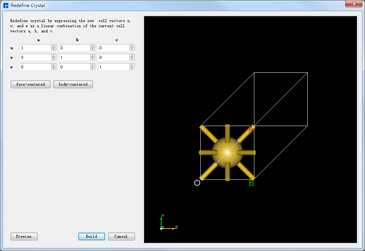Decrement v's b value with the down arrow
Viewport: 365px width, 251px height.
click(x=92, y=58)
